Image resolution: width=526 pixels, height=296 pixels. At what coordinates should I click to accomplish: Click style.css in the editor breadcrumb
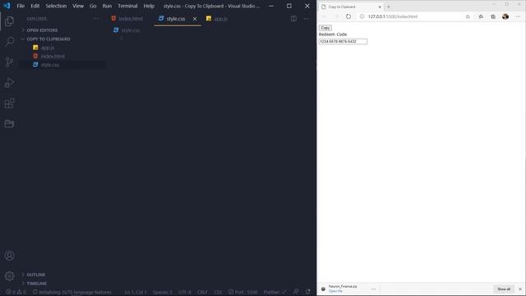coord(130,30)
